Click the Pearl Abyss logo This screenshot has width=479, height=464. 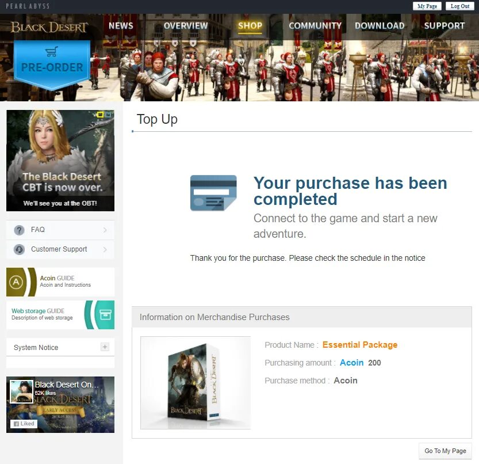tap(28, 6)
